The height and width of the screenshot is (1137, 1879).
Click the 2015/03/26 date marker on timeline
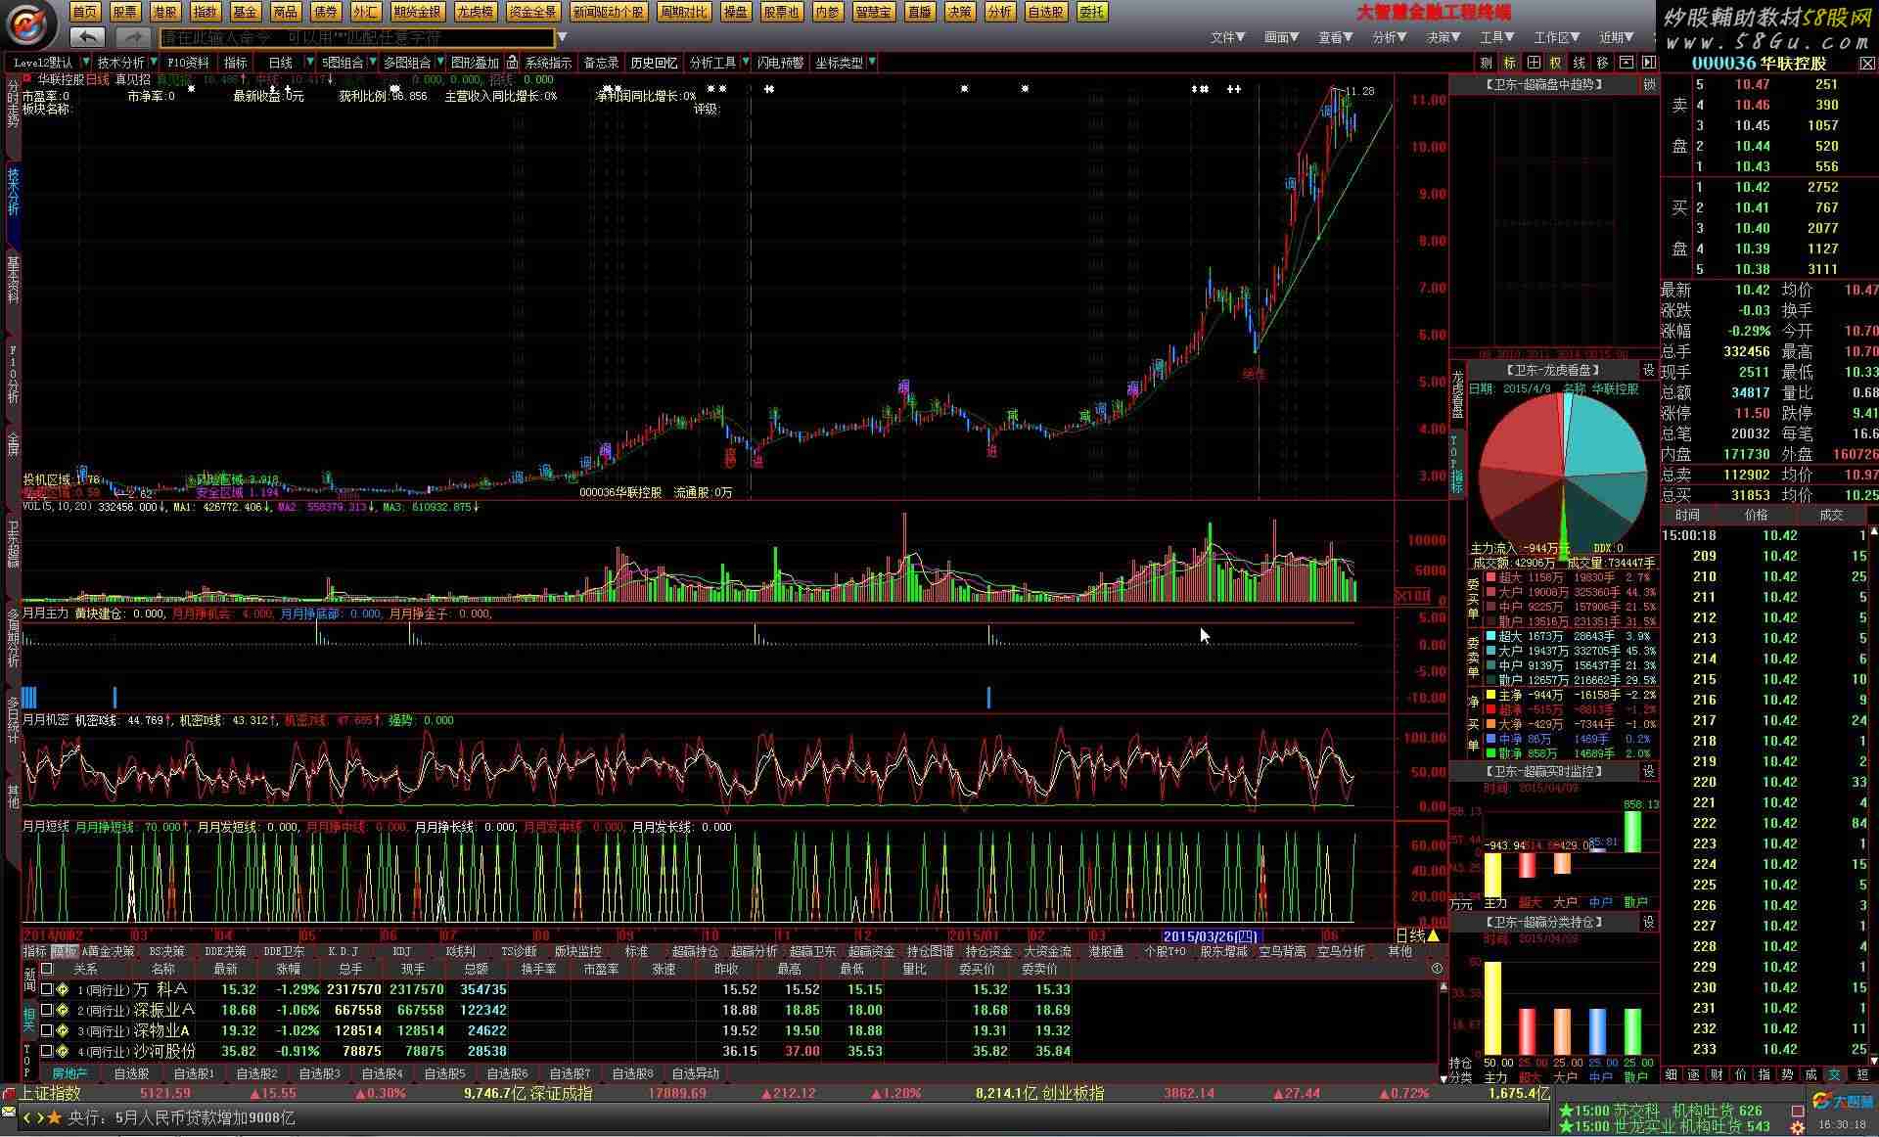click(1211, 936)
